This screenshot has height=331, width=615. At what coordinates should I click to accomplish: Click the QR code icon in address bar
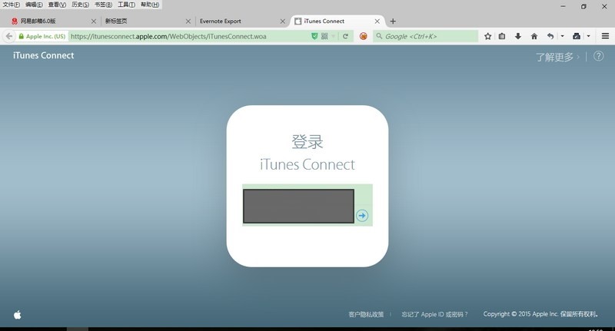[x=324, y=36]
